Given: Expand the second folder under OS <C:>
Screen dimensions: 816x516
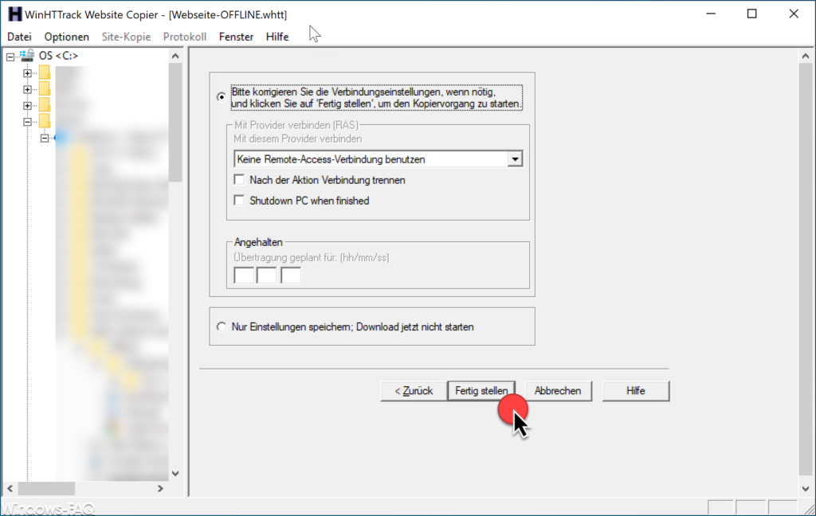Looking at the screenshot, I should point(28,89).
